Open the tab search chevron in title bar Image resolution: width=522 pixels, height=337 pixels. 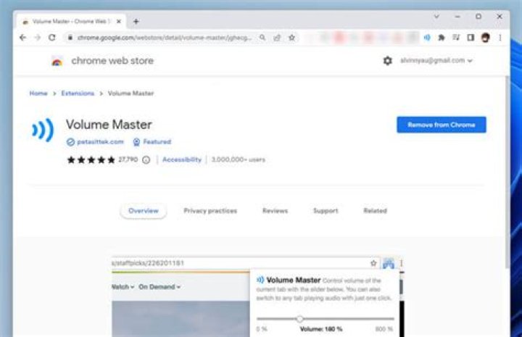click(436, 16)
